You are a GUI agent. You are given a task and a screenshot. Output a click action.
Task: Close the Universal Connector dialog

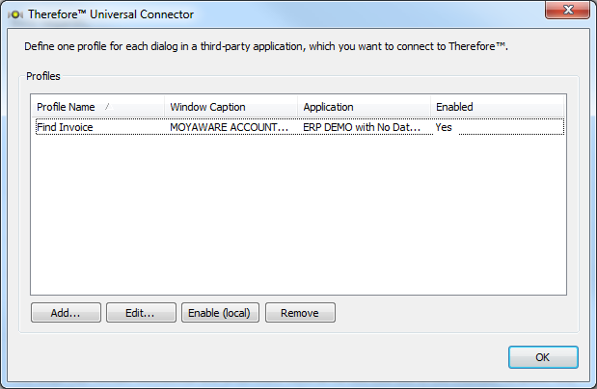pyautogui.click(x=567, y=13)
